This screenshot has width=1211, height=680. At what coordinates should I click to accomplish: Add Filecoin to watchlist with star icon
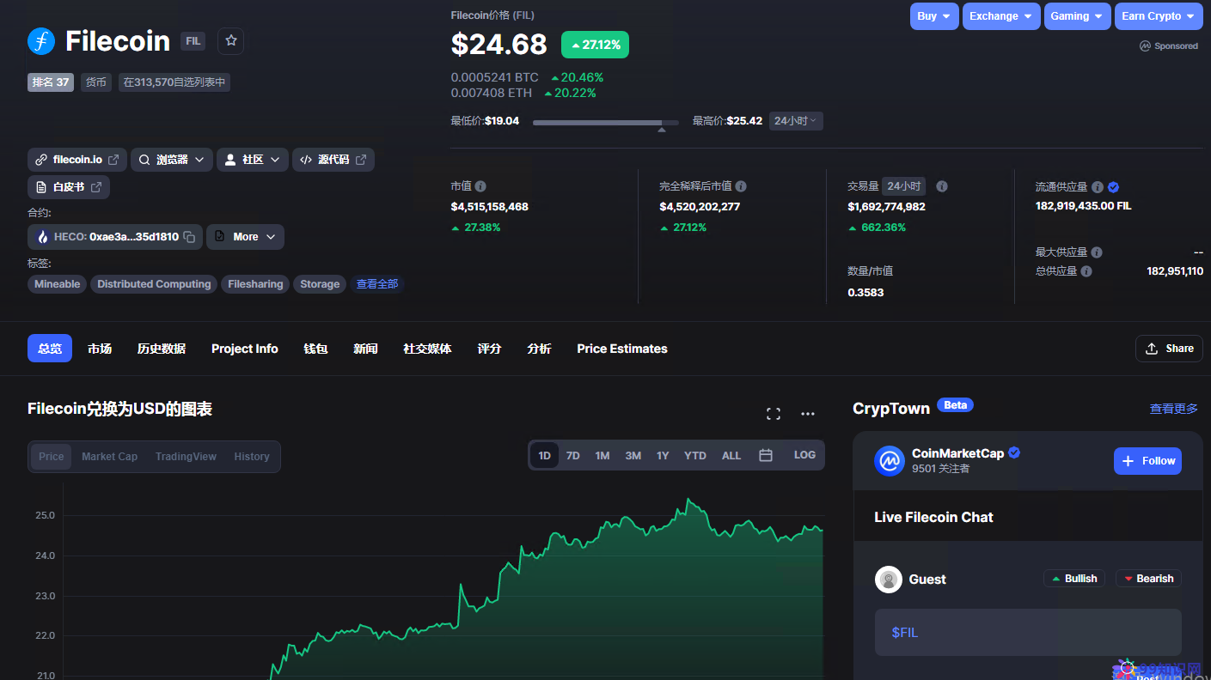(231, 41)
